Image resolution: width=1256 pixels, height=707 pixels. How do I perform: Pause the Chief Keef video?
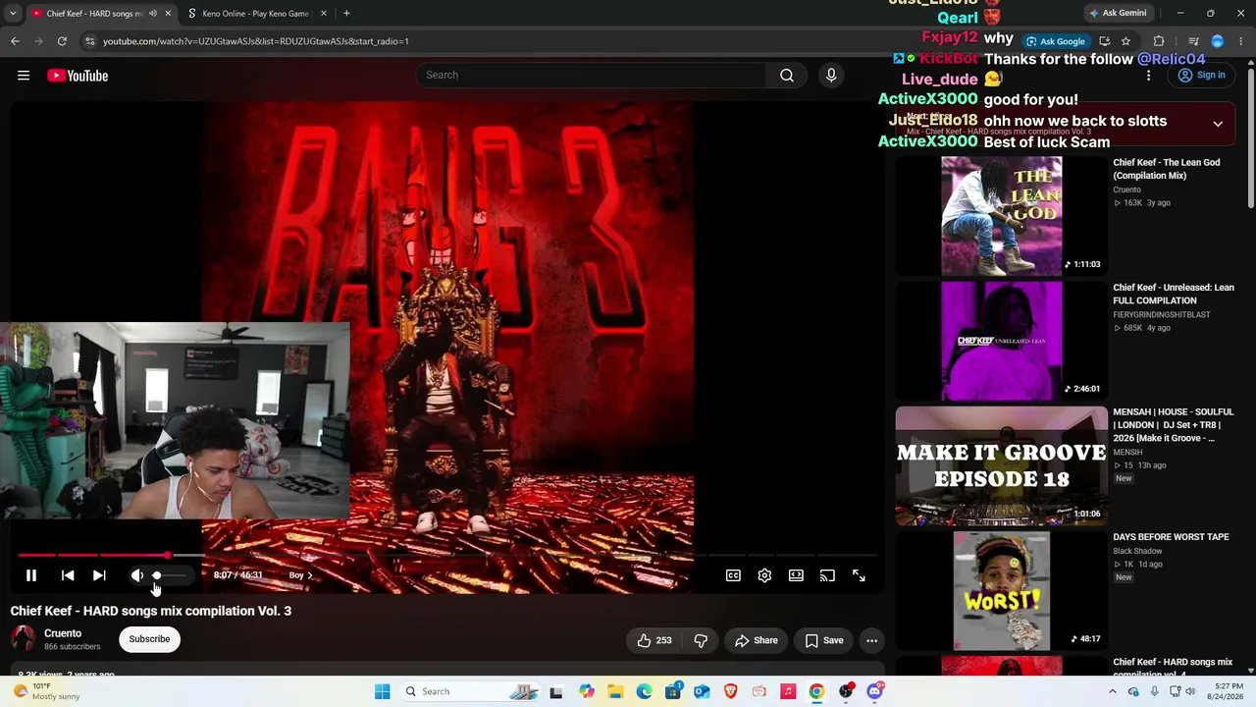coord(30,575)
